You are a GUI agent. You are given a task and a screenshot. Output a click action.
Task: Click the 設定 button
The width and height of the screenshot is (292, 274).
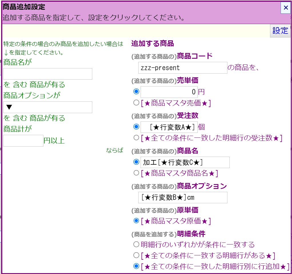pos(280,31)
